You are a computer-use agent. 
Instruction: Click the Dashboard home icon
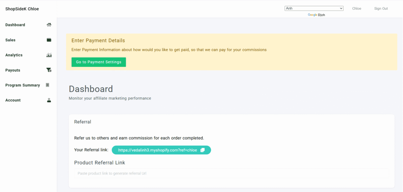[49, 25]
